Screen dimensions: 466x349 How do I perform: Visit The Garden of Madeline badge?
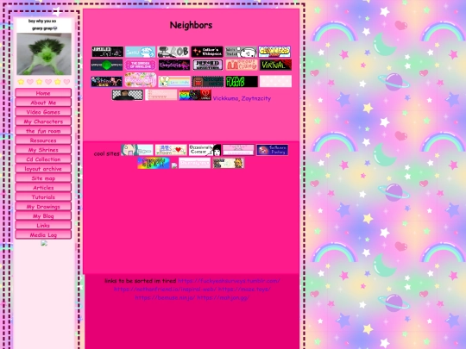(x=141, y=65)
